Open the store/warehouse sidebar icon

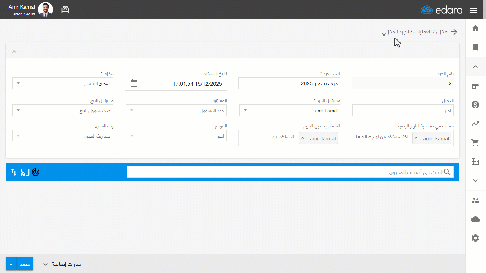(475, 86)
